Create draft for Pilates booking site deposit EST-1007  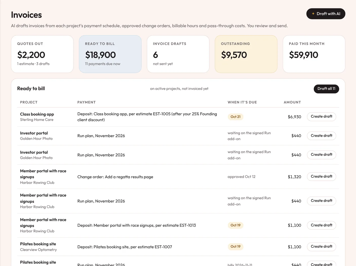(x=321, y=247)
